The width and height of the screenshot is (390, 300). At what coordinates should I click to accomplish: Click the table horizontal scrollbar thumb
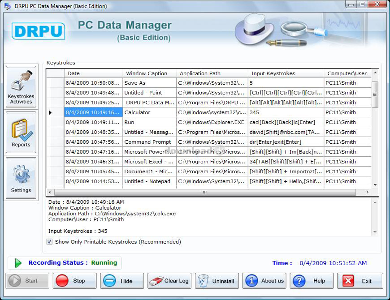click(205, 192)
